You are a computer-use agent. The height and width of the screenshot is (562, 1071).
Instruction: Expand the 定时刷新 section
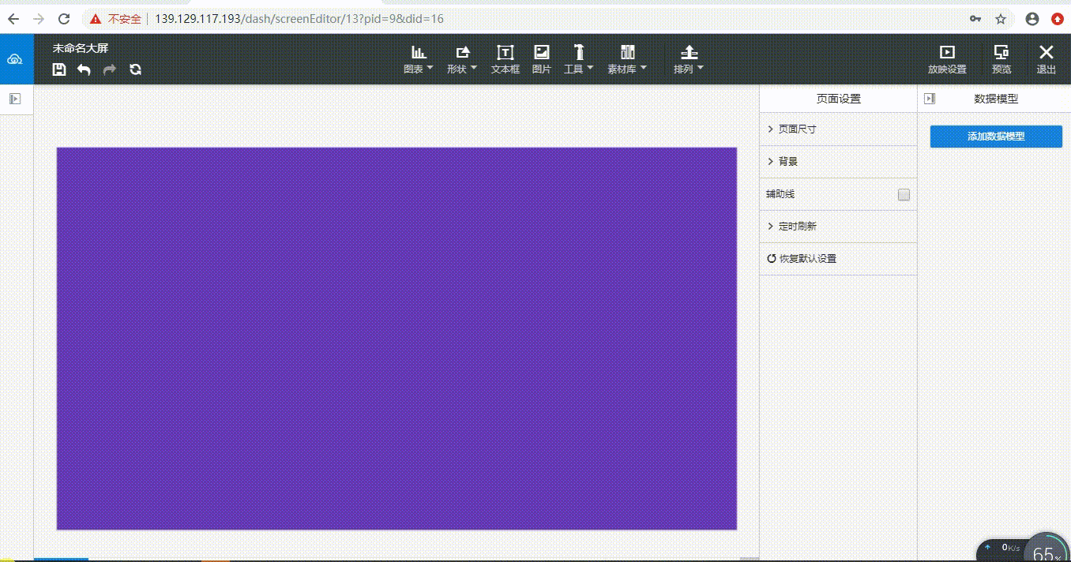tap(839, 226)
